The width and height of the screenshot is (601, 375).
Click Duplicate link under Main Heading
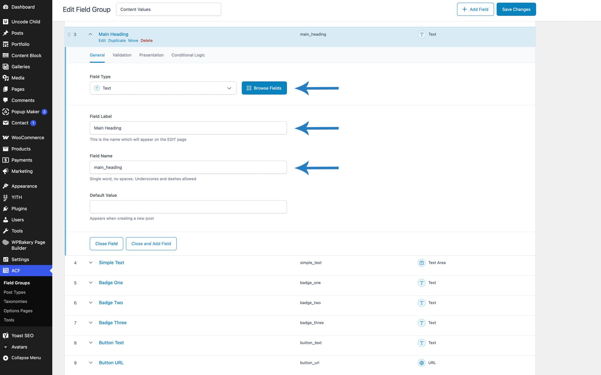tap(117, 41)
